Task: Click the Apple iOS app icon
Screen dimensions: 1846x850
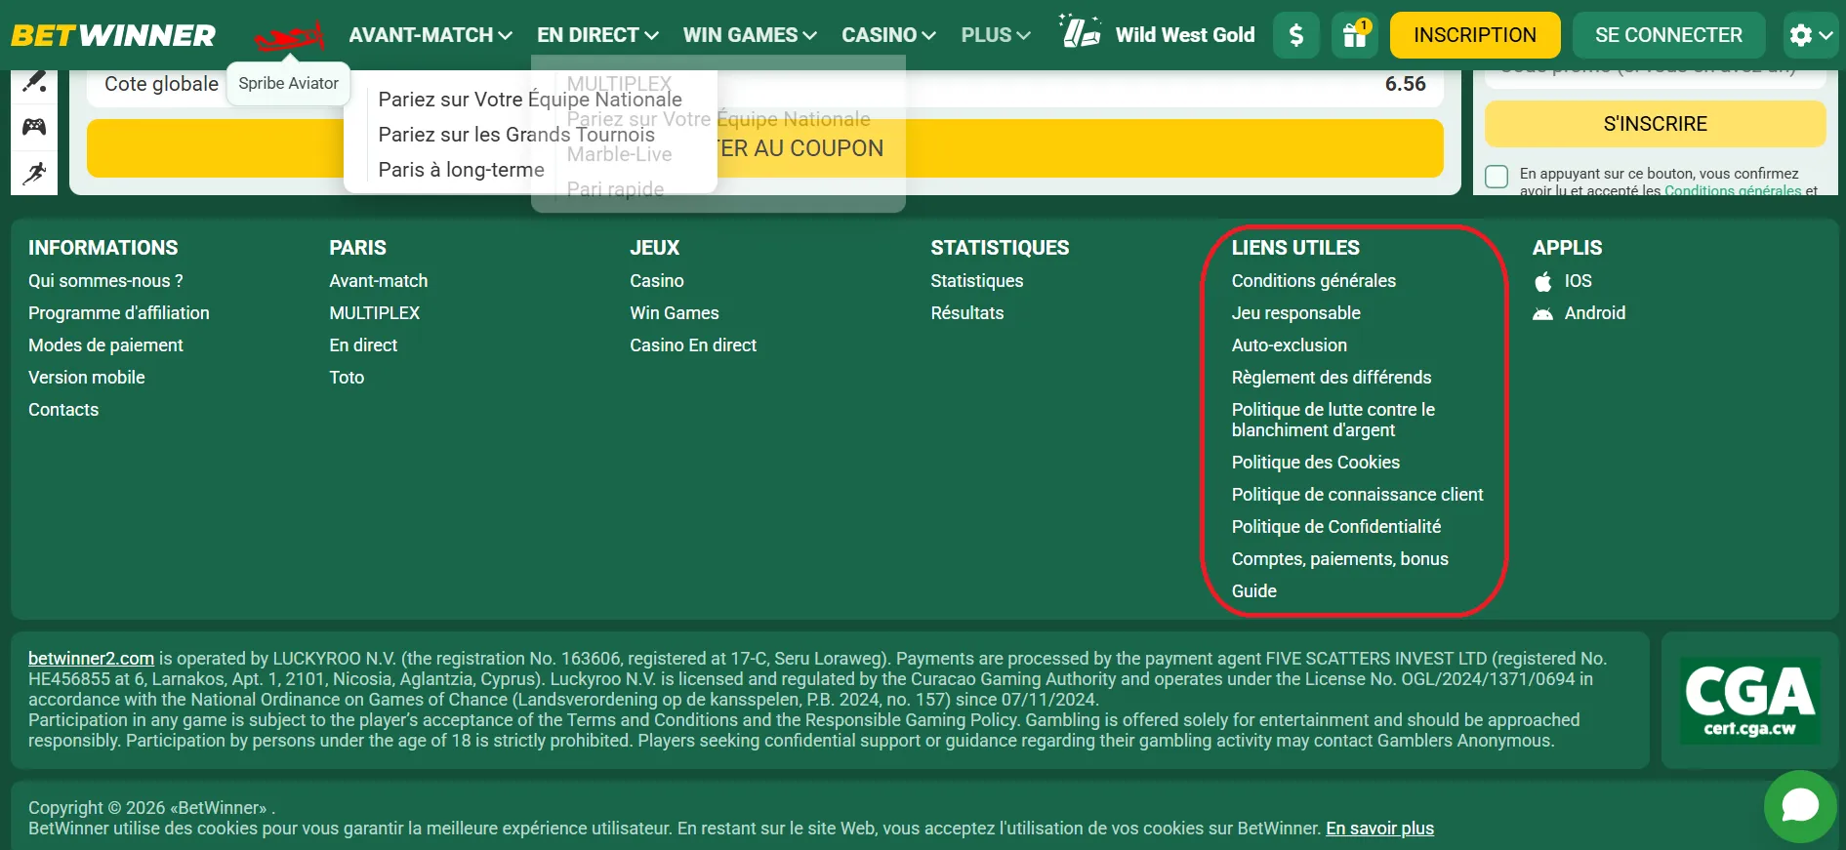Action: (1543, 281)
